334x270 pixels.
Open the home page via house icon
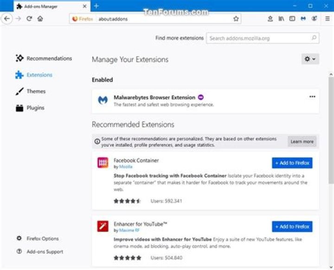point(40,19)
